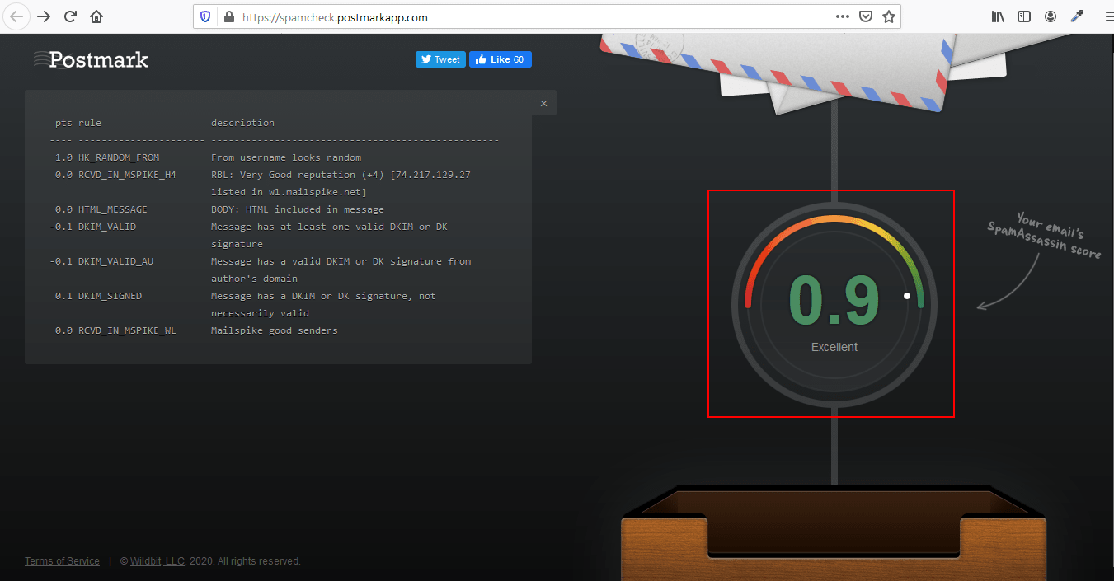Click the Tweet button
The width and height of the screenshot is (1114, 581).
click(440, 59)
